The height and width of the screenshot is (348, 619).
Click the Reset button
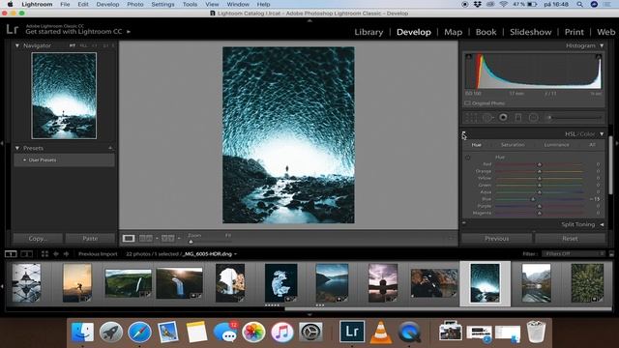pyautogui.click(x=570, y=239)
